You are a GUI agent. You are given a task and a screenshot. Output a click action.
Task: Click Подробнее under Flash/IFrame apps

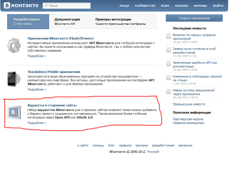[x=37, y=56]
